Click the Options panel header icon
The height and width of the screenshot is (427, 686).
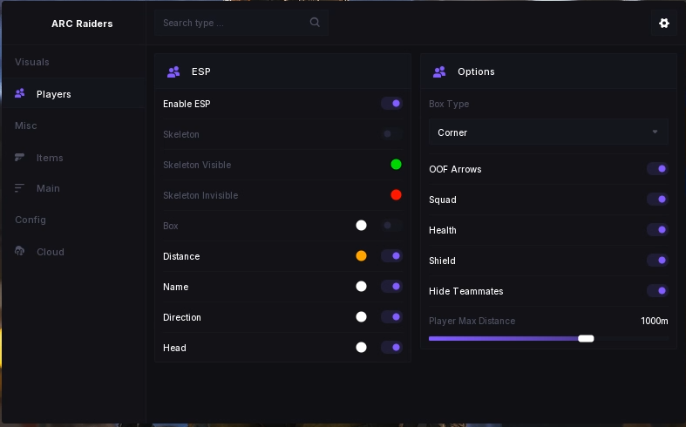pos(439,71)
